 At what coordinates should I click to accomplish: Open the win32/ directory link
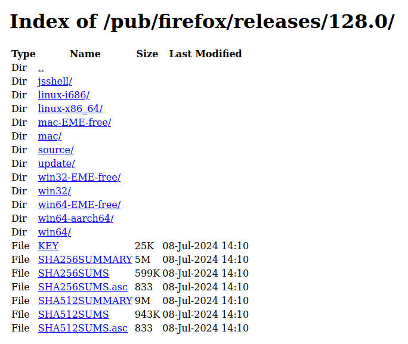[x=54, y=191]
